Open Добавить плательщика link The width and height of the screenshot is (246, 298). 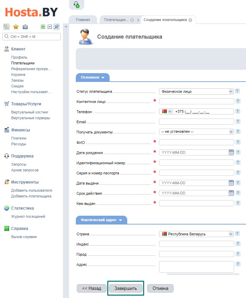(x=31, y=196)
